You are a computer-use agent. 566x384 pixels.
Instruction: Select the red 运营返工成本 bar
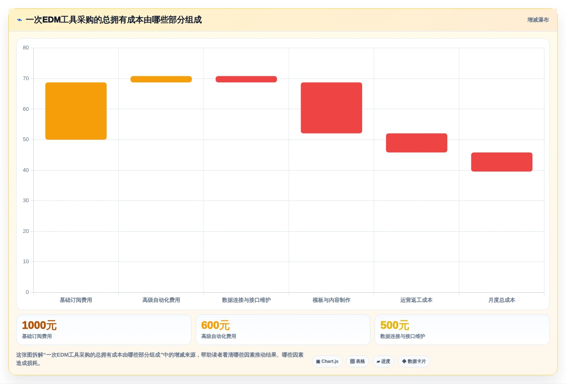(x=417, y=143)
